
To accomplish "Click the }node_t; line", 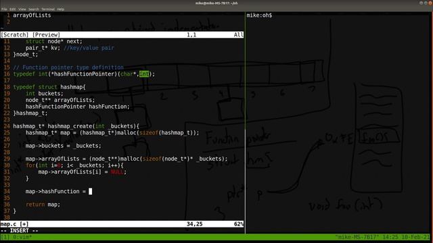I will click(26, 55).
